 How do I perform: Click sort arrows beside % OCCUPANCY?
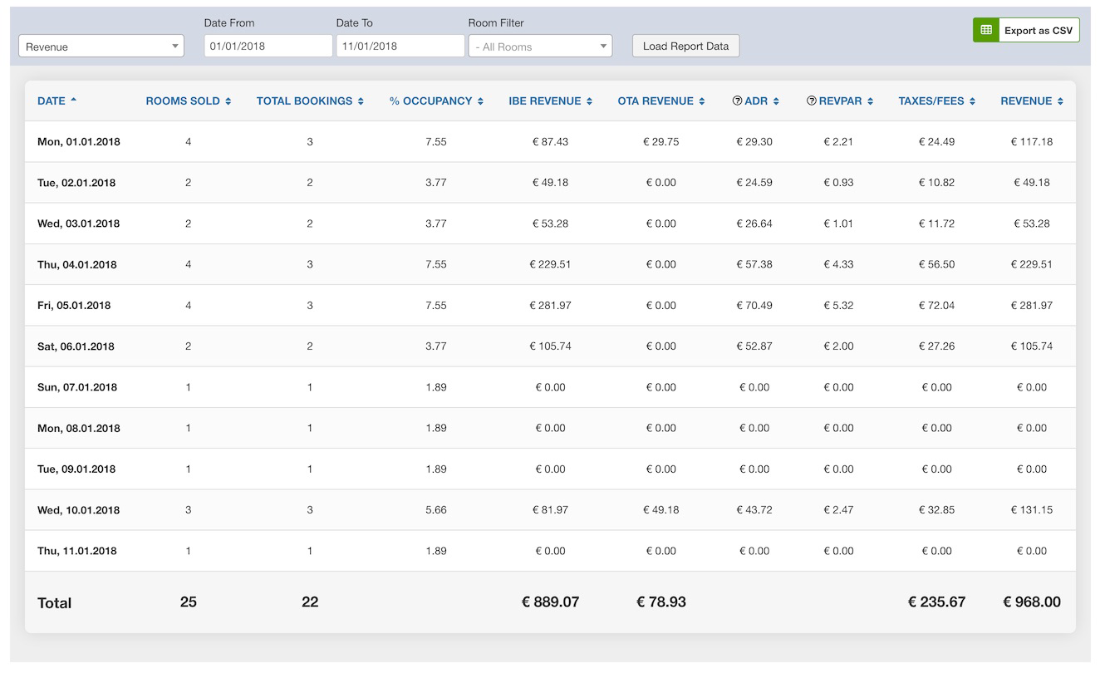pos(480,101)
